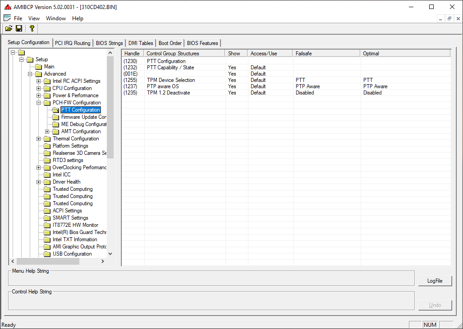Click the Show column header

pos(236,54)
